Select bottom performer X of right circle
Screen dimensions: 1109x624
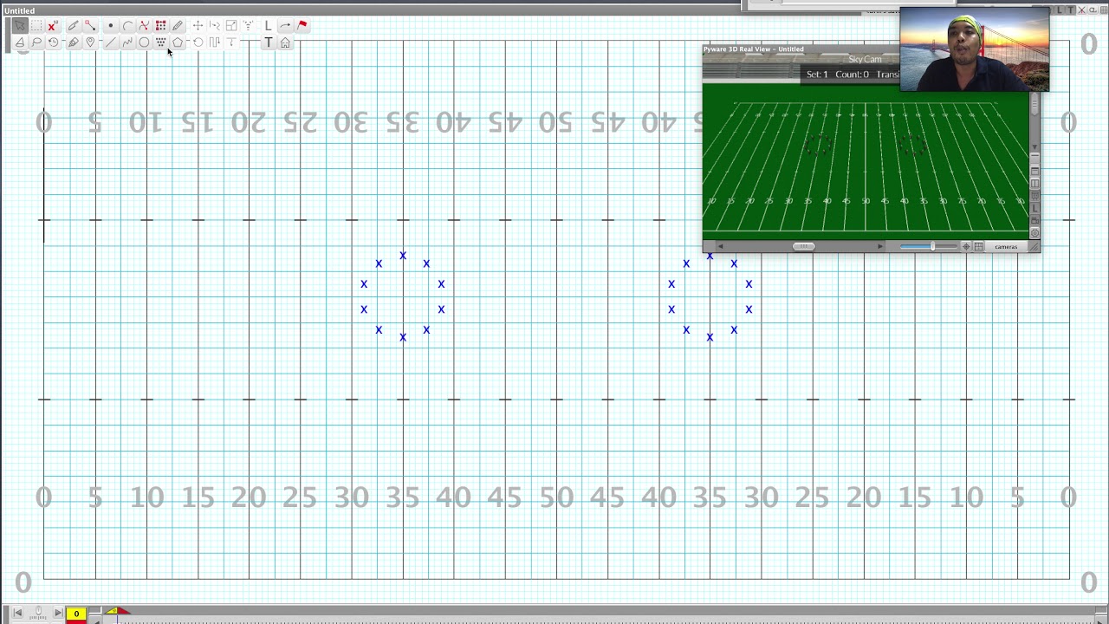pyautogui.click(x=710, y=337)
